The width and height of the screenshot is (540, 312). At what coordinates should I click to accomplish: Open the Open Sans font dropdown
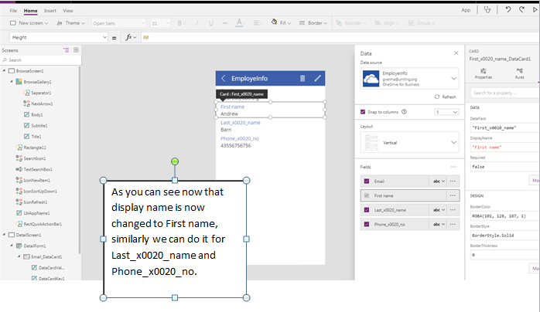(x=119, y=23)
